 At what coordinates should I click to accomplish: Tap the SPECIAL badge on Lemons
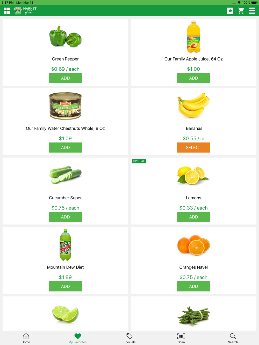139,161
